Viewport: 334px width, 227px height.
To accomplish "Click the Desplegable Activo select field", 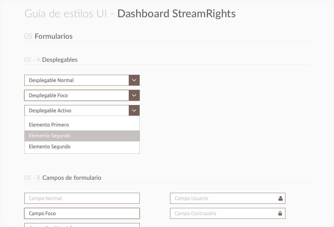I will click(77, 110).
